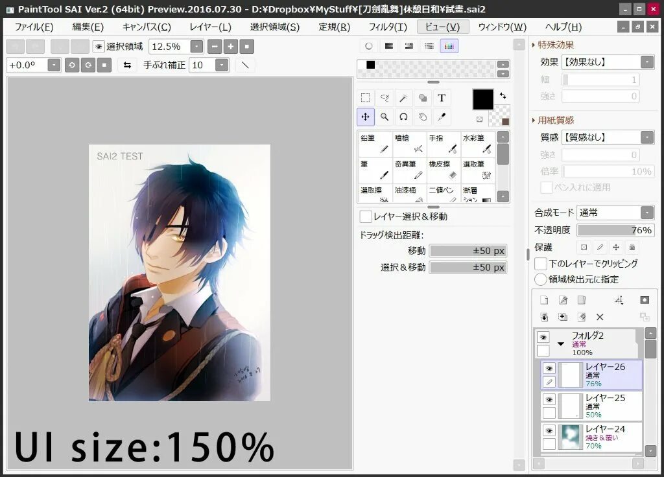
Task: Toggle protect-from-painting pencil icon
Action: pyautogui.click(x=600, y=247)
